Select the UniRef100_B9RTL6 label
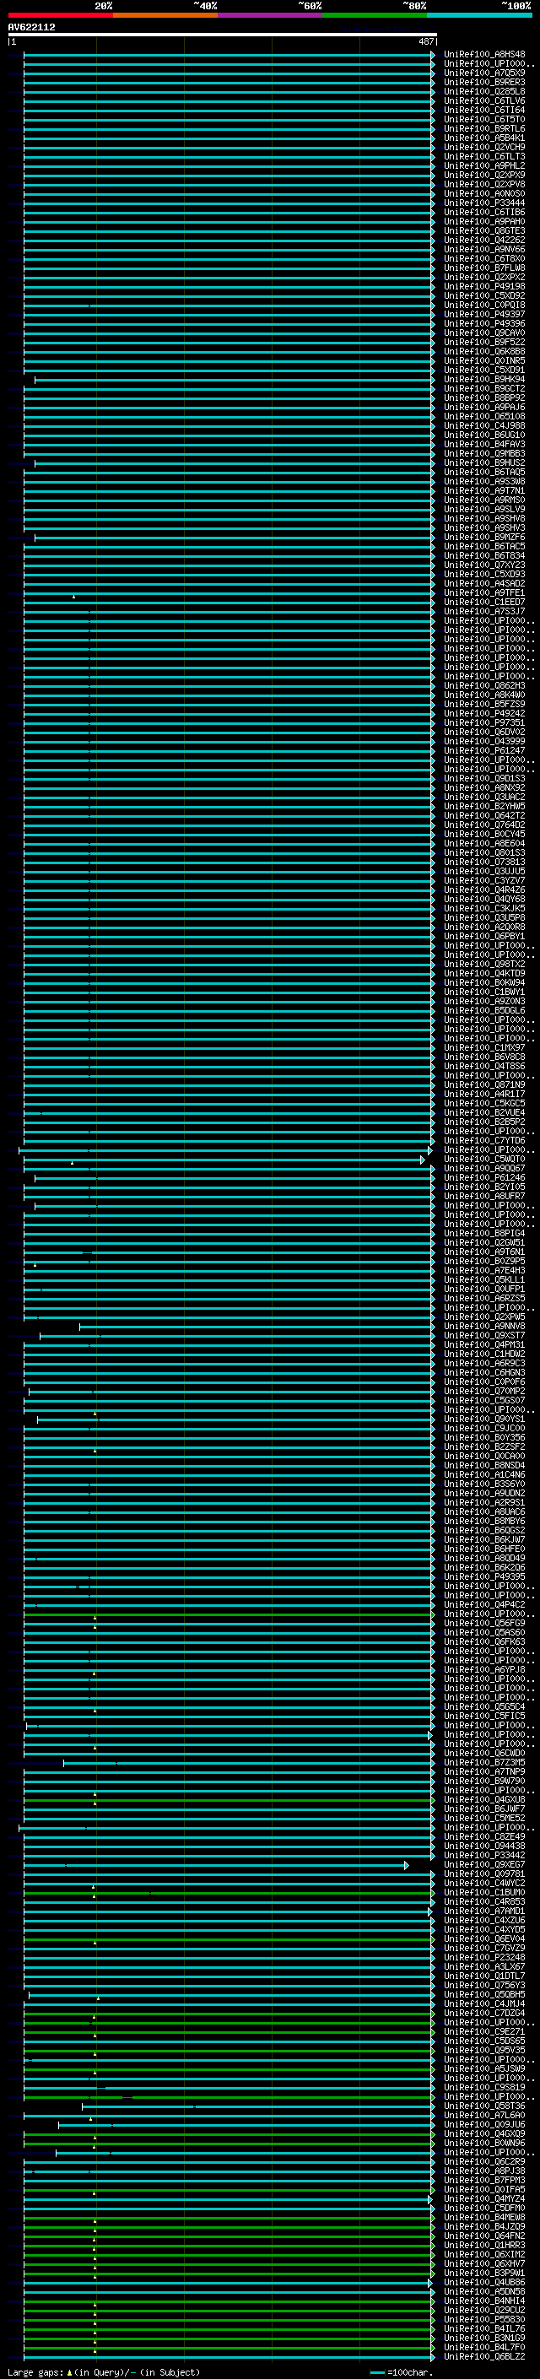 483,128
